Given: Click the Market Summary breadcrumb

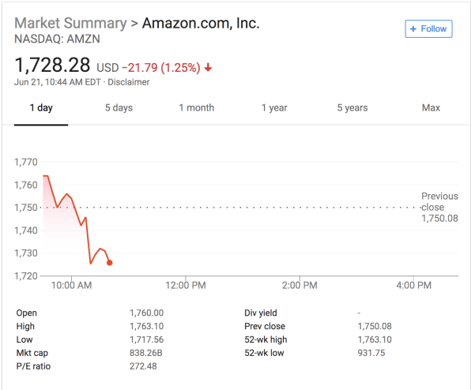Looking at the screenshot, I should click(70, 23).
